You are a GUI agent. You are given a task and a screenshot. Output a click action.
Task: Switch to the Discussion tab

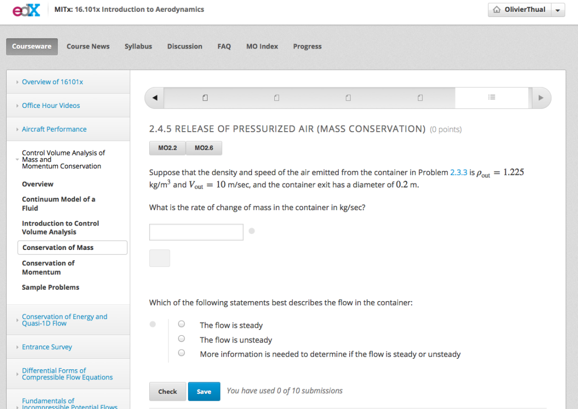coord(184,46)
